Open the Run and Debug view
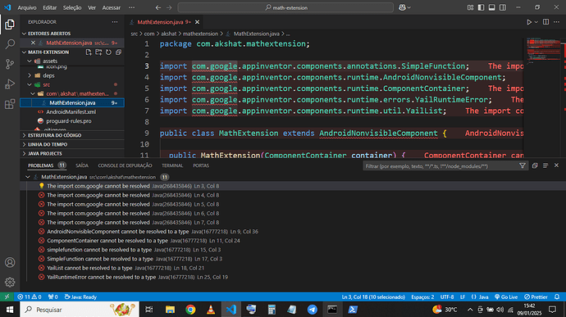 point(10,84)
